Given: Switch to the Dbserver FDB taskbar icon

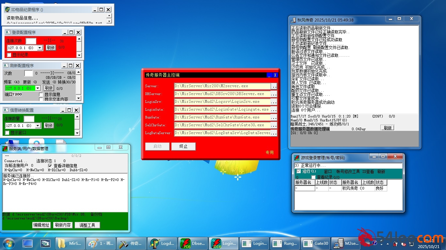Looking at the screenshot, I should pyautogui.click(x=193, y=243).
